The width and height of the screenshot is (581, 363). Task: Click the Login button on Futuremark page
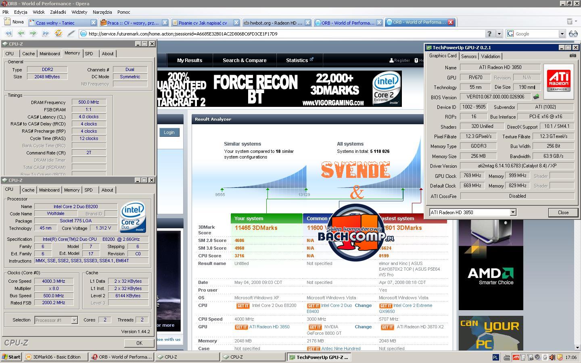169,132
